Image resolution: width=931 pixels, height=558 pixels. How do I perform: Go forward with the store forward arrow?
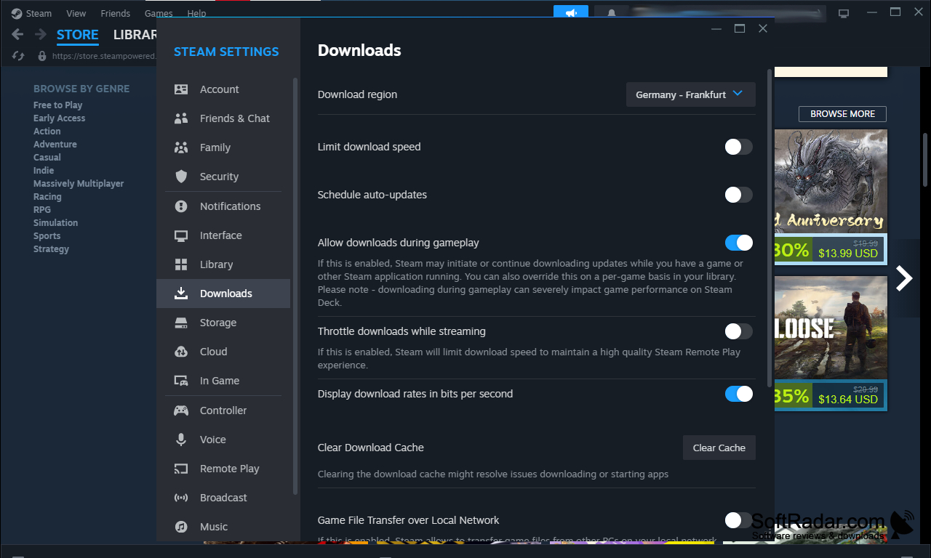[x=41, y=34]
